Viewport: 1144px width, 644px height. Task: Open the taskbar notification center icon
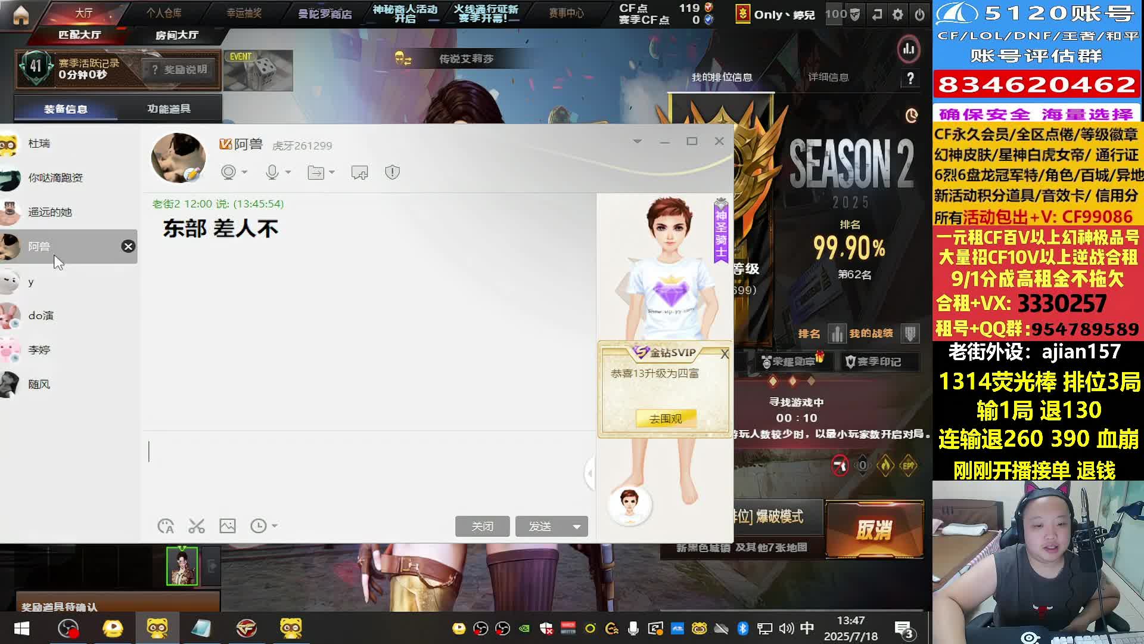click(904, 629)
